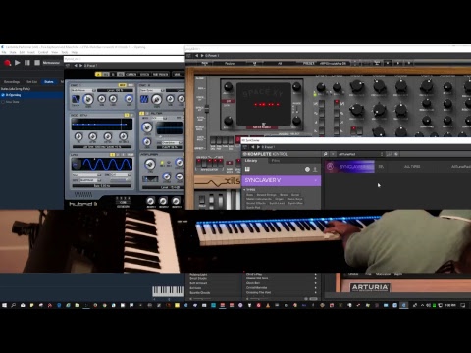Click the LFO sine wave display in Hybrid
Screen dimensions: 471x353
102,164
